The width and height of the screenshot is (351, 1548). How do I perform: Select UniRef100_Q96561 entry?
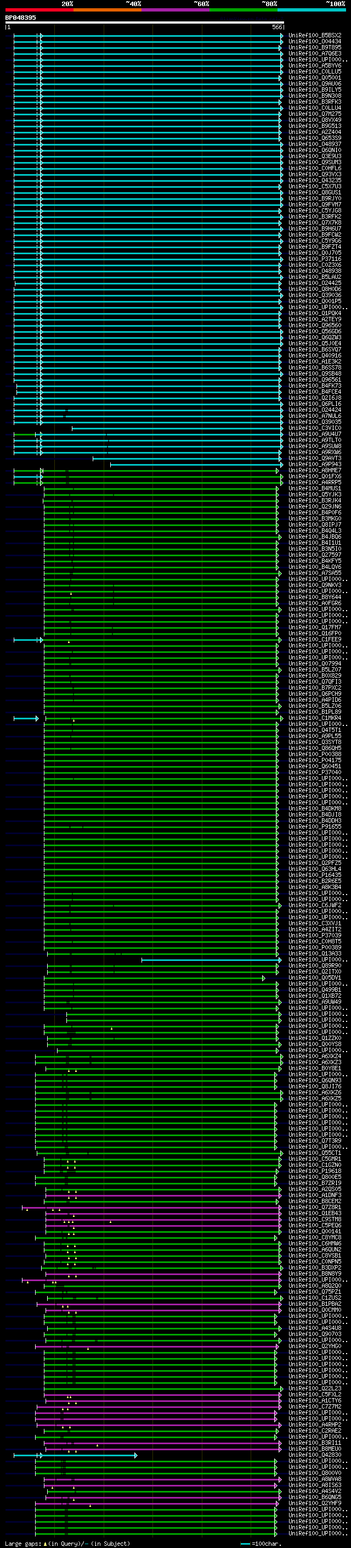pos(315,380)
